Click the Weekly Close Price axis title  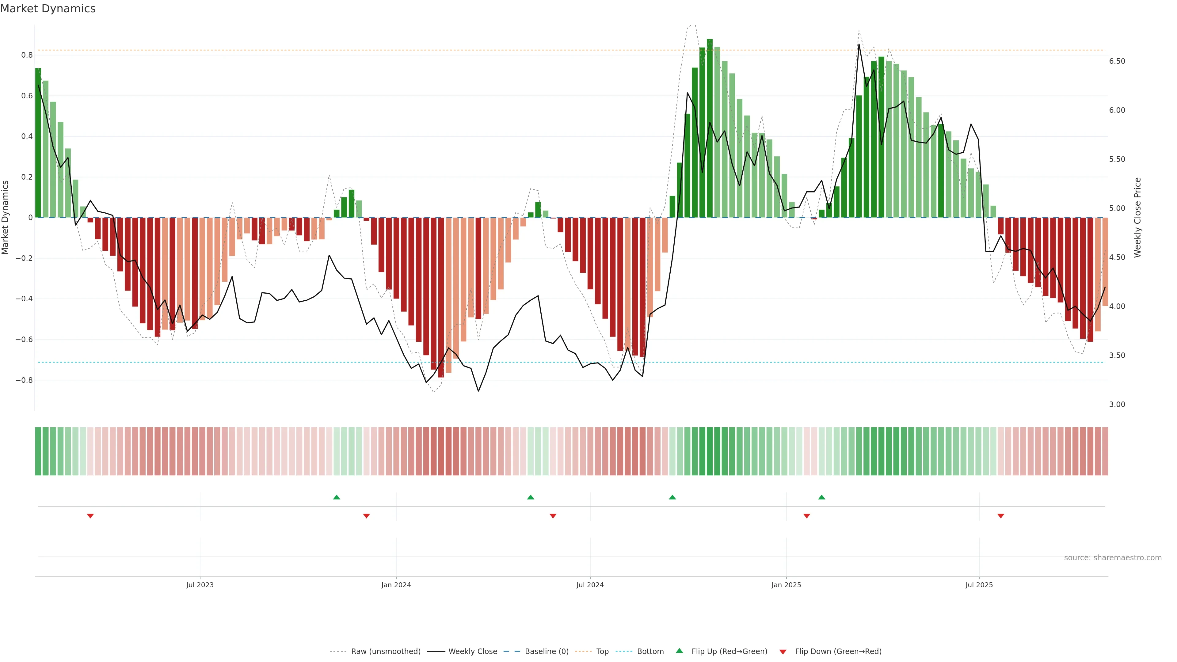1137,218
